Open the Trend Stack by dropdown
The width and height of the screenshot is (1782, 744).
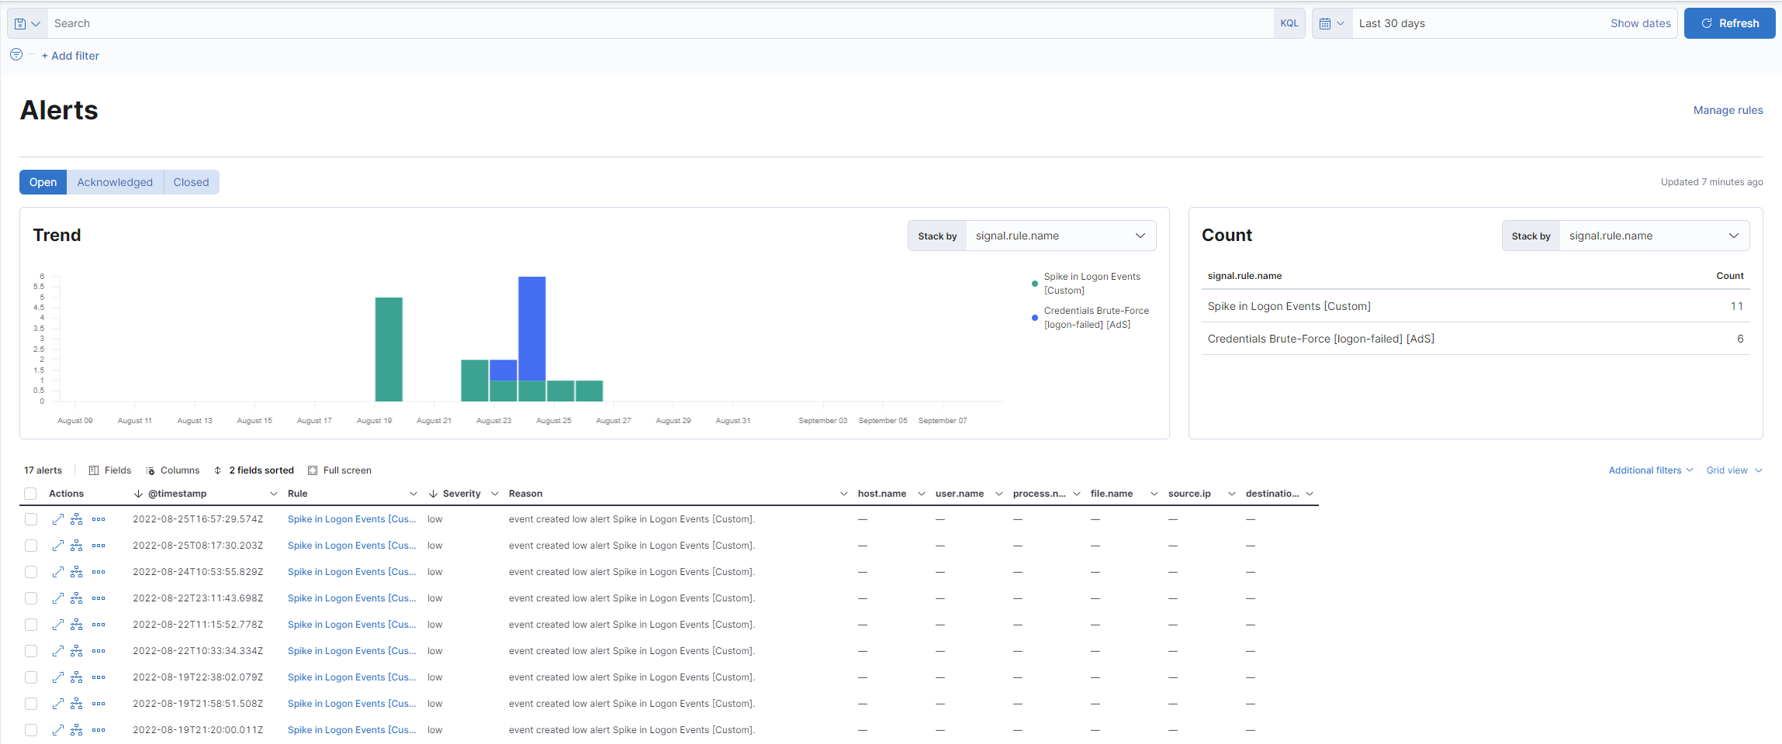click(1060, 236)
